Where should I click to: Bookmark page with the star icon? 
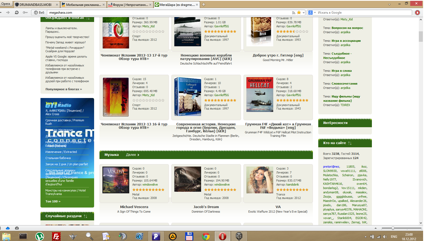pos(299,13)
